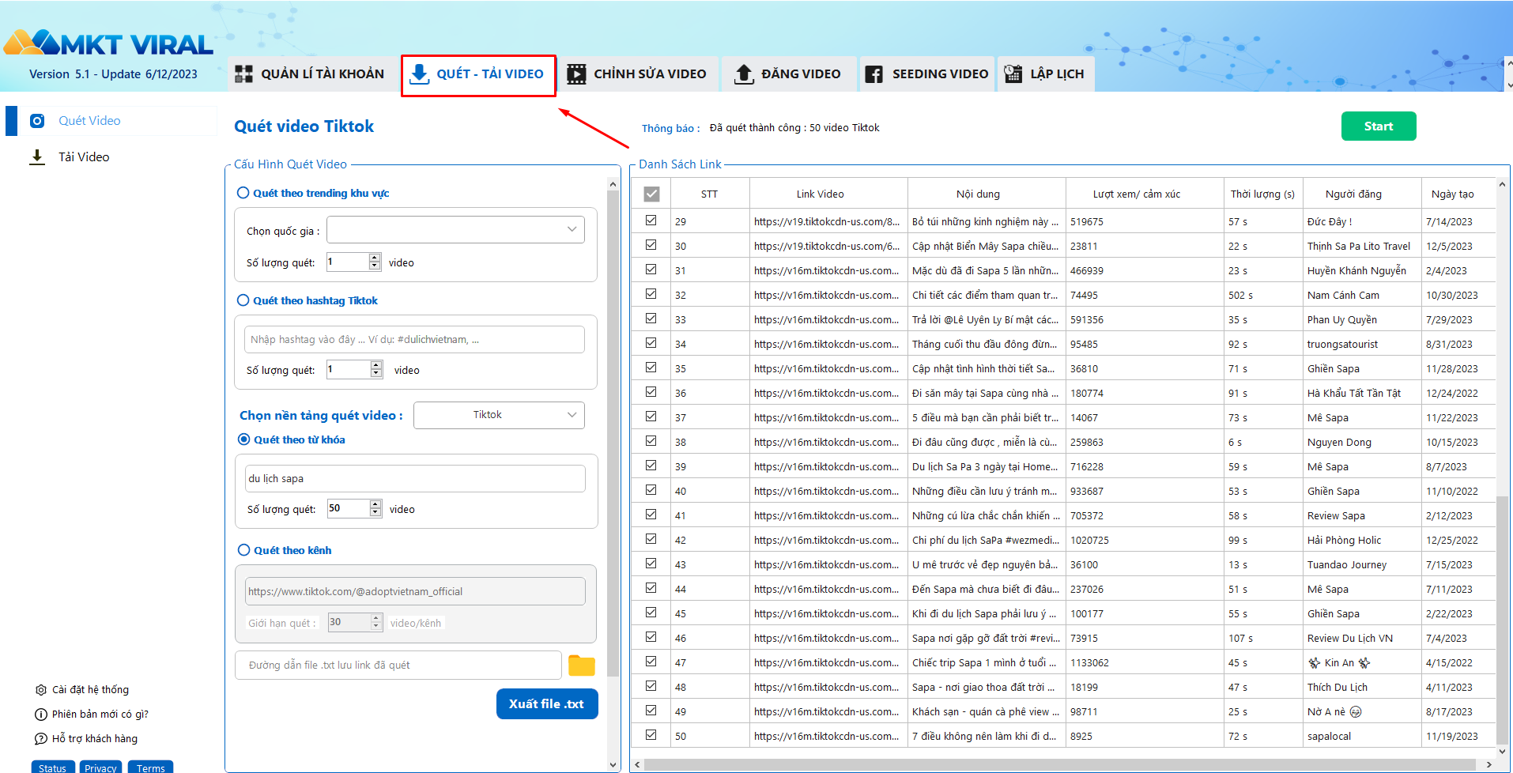Select Quét theo hashtag Tiktok option
This screenshot has width=1513, height=773.
243,300
